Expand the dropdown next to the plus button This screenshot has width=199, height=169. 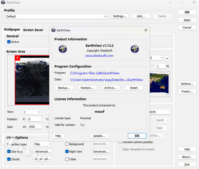click(162, 58)
